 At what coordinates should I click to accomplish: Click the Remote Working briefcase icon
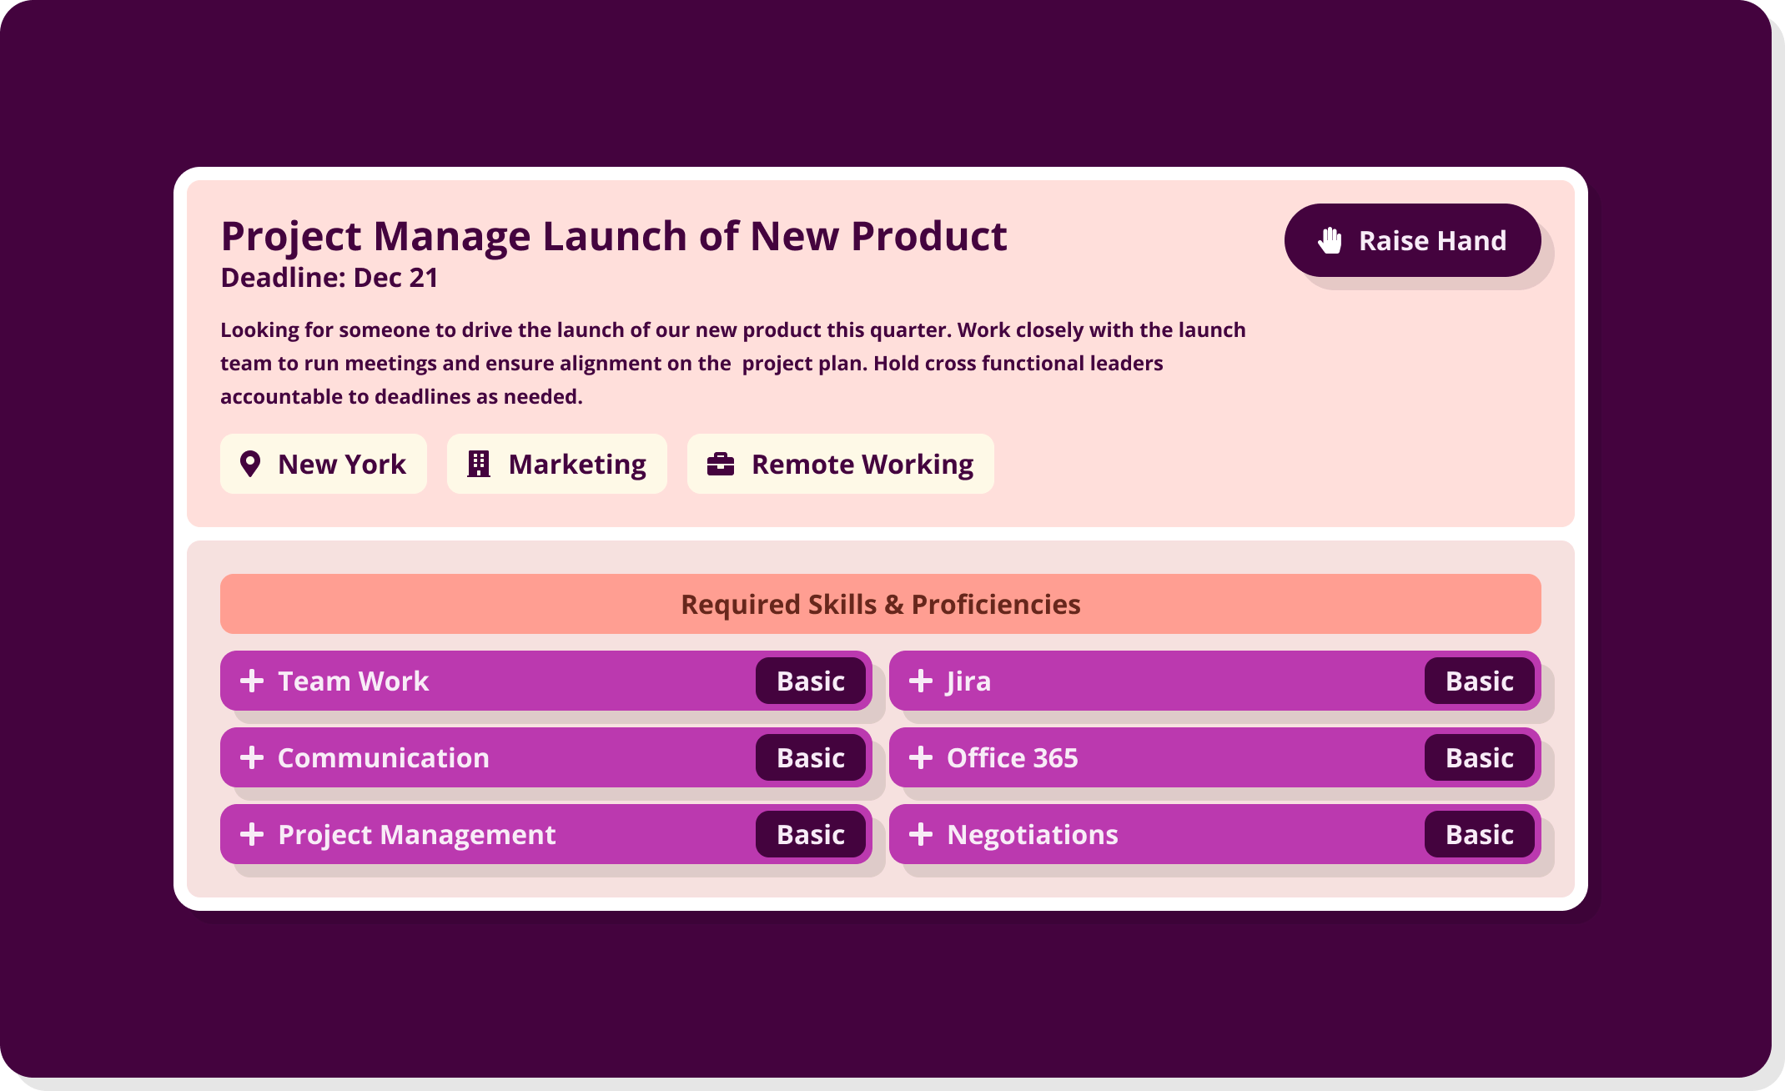click(x=721, y=464)
